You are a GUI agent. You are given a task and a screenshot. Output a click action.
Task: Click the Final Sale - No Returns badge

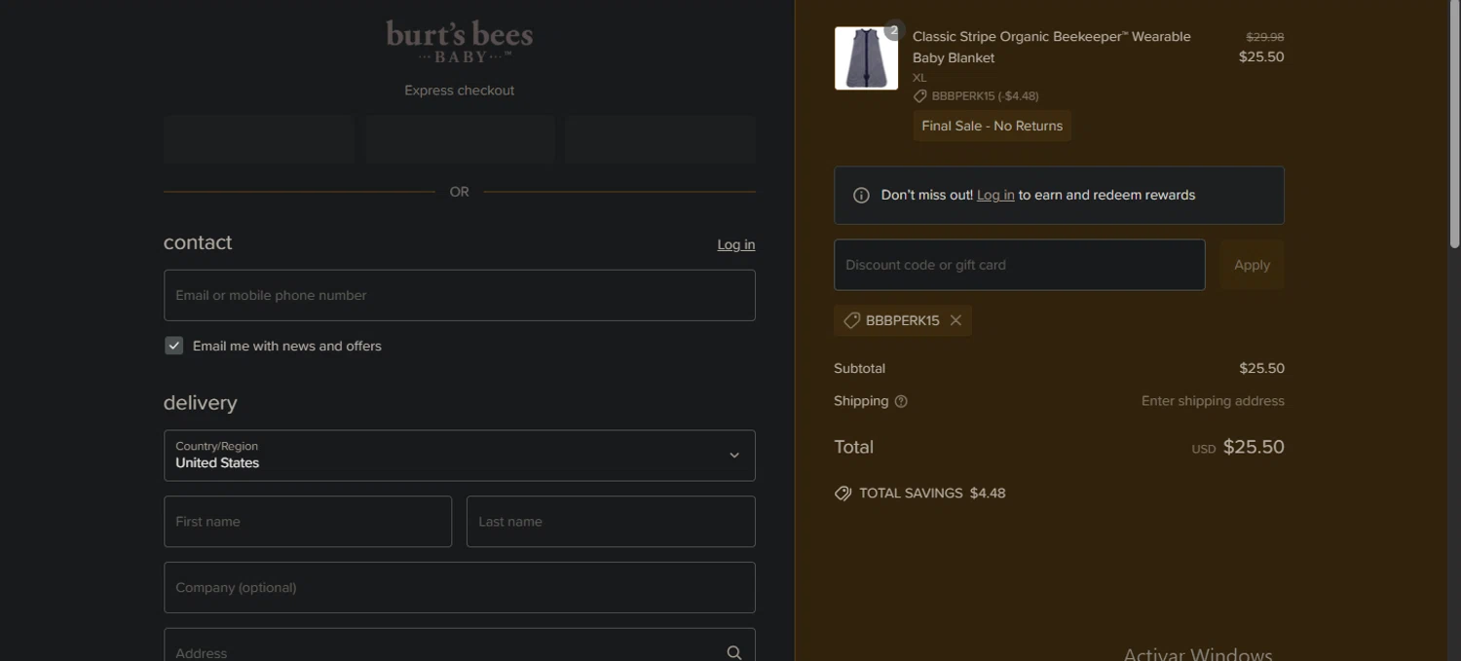(992, 126)
